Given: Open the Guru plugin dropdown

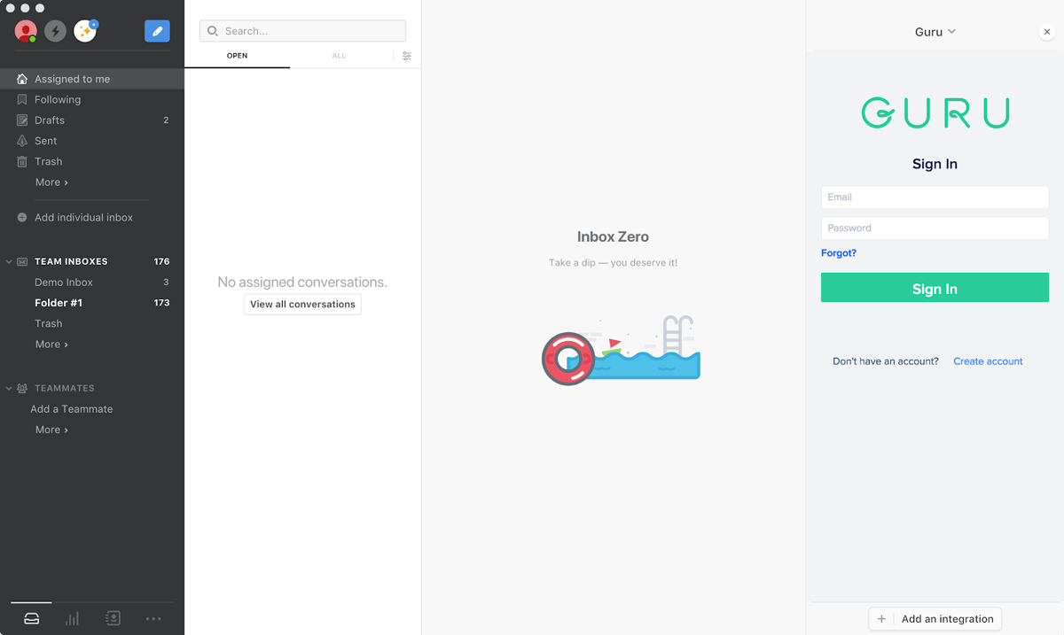Looking at the screenshot, I should pos(935,32).
